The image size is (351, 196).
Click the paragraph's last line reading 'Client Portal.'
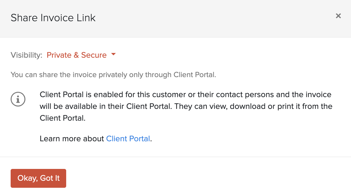click(x=63, y=118)
